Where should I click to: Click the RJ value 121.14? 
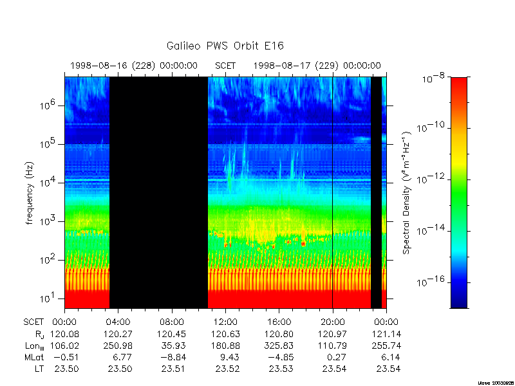pos(386,334)
